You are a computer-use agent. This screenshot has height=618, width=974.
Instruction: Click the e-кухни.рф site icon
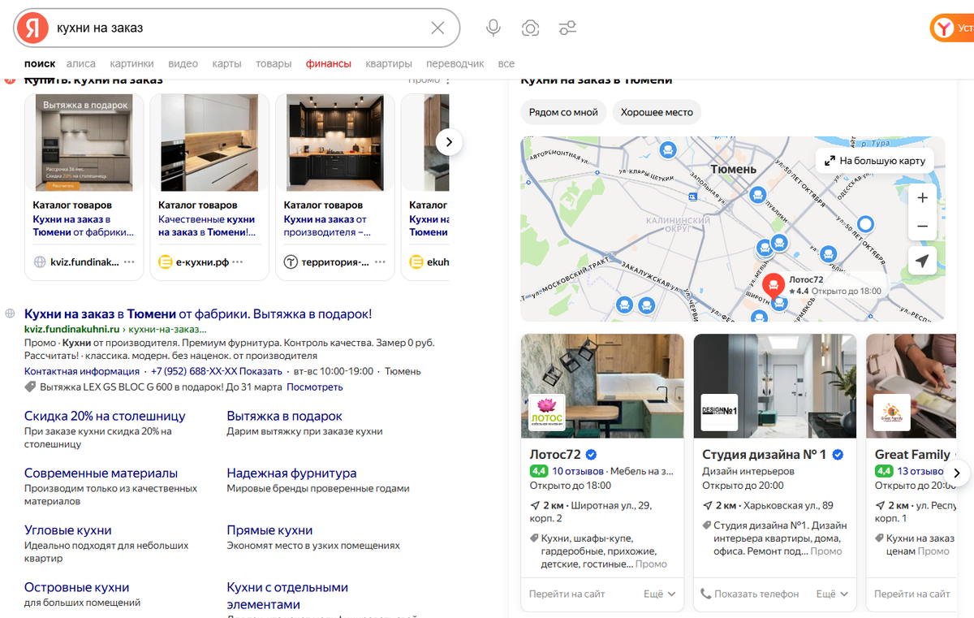coord(166,262)
